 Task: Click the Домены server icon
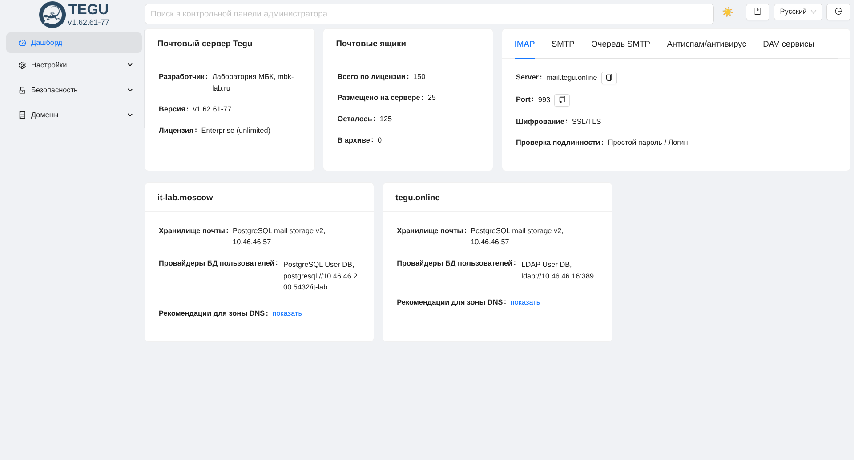22,115
